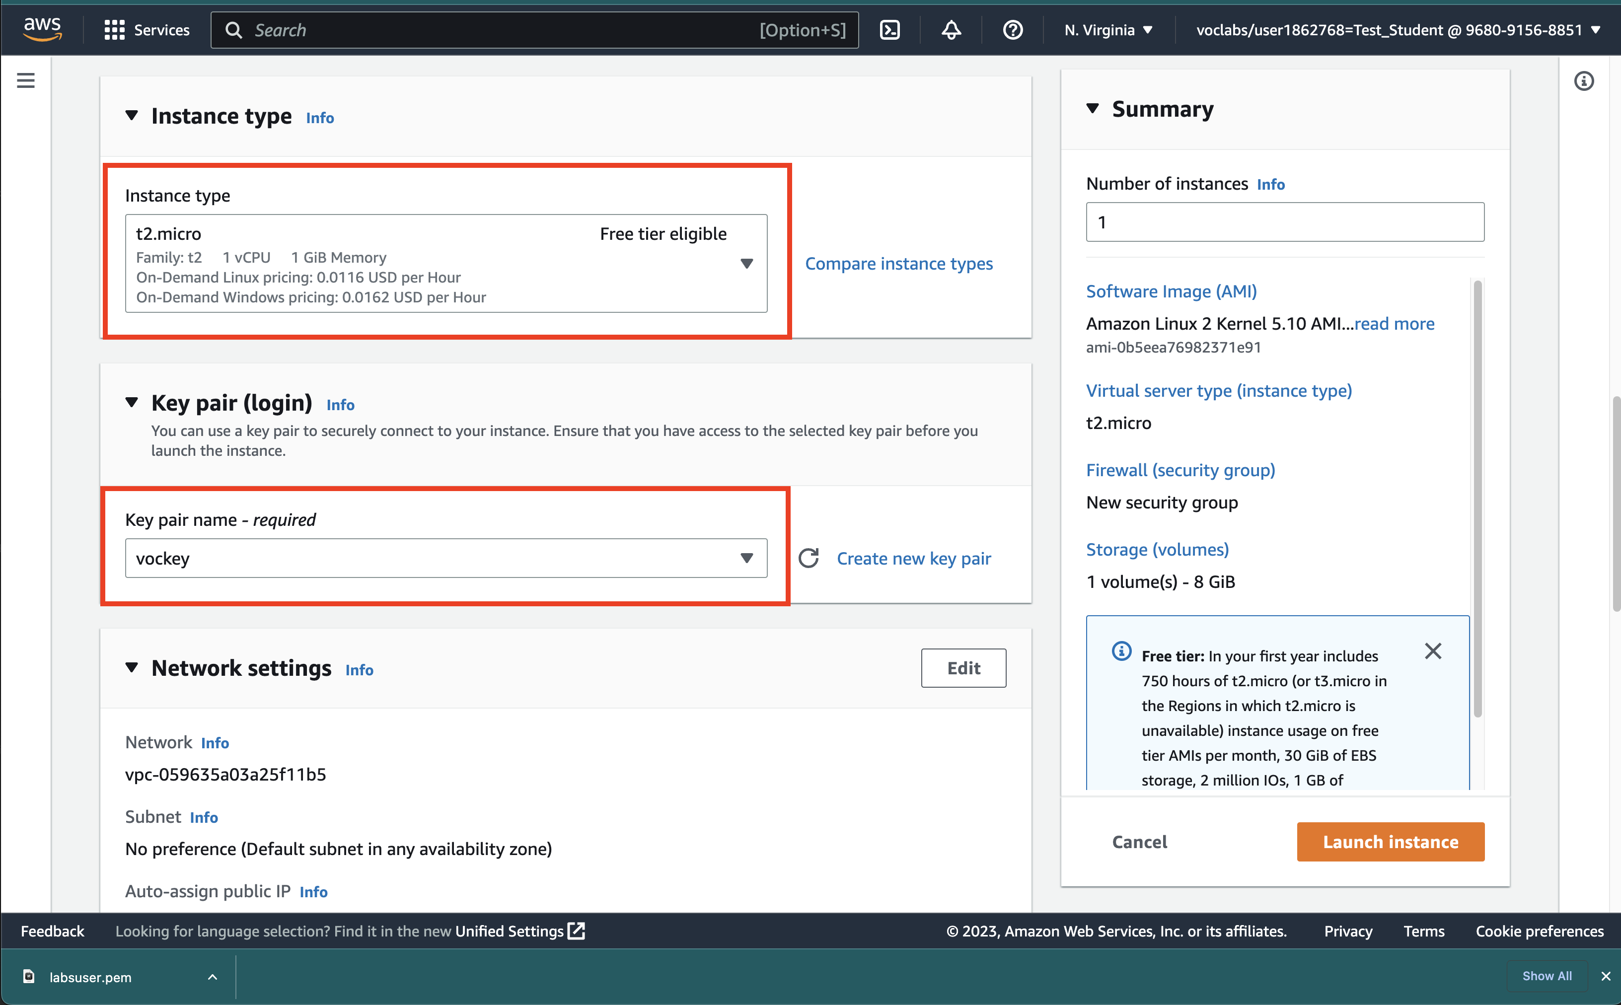The image size is (1621, 1005).
Task: Open labsuser.pem download options chevron
Action: pyautogui.click(x=212, y=977)
